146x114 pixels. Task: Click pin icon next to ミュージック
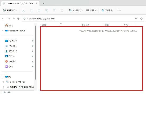[x=33, y=61]
